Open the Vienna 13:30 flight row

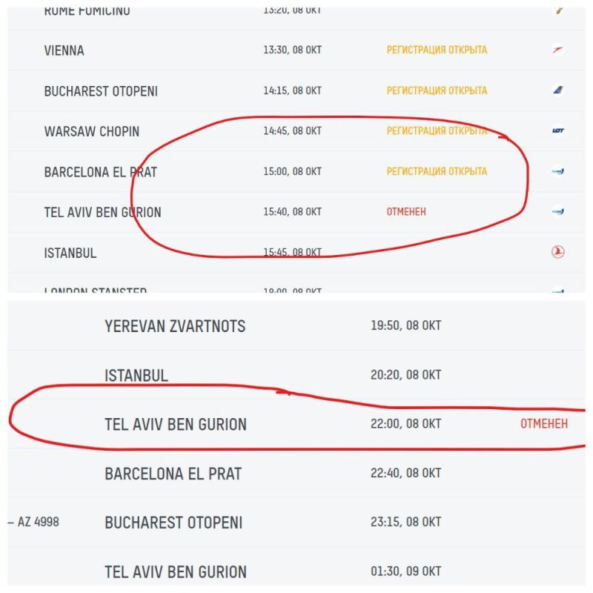64,50
